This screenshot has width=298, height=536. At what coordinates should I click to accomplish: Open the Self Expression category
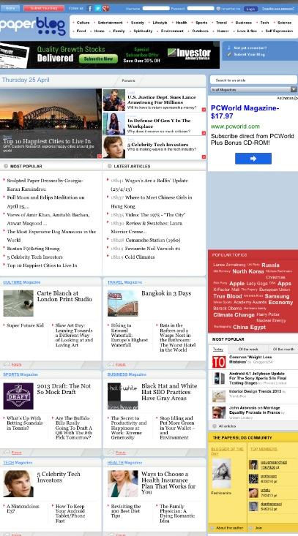(279, 31)
